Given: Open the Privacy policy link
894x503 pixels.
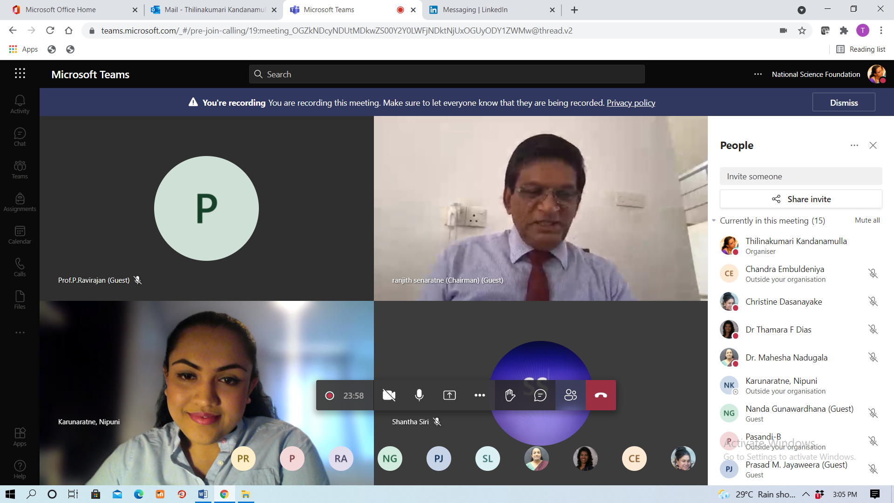Looking at the screenshot, I should [630, 102].
